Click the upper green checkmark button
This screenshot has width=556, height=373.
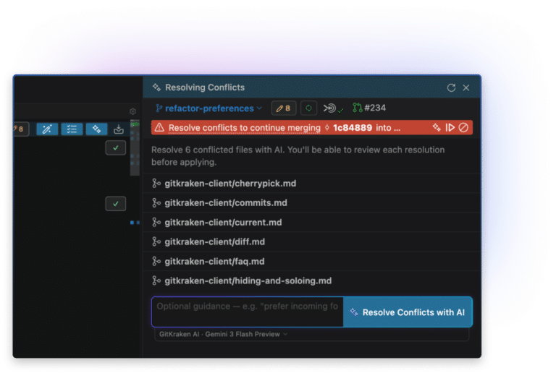tap(116, 148)
